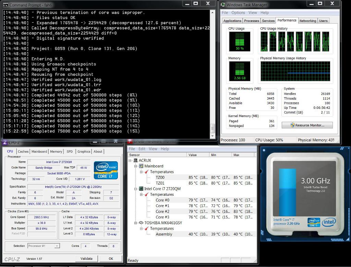This screenshot has height=267, width=351.
Task: Select the Core #2 temperature row
Action: coord(162,212)
